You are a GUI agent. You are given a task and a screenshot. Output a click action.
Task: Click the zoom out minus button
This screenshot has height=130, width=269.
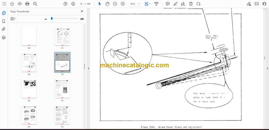click(115, 4)
